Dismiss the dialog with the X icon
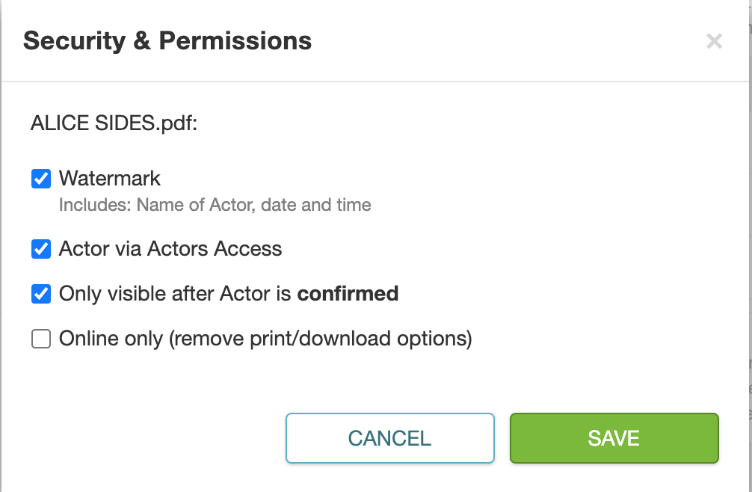Viewport: 752px width, 492px height. (x=715, y=41)
